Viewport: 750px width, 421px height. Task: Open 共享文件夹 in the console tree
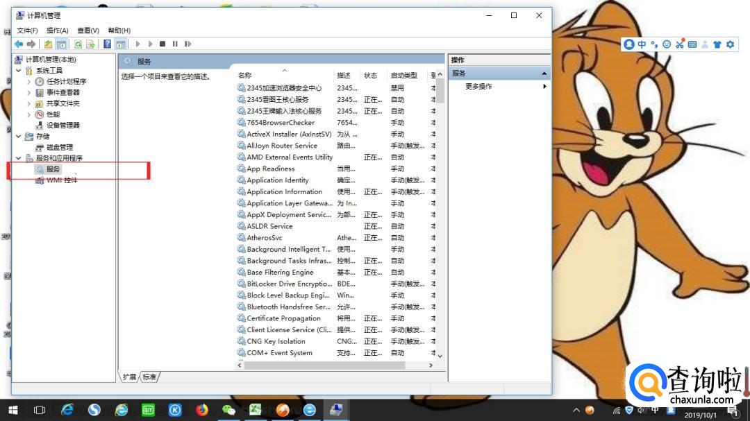63,103
